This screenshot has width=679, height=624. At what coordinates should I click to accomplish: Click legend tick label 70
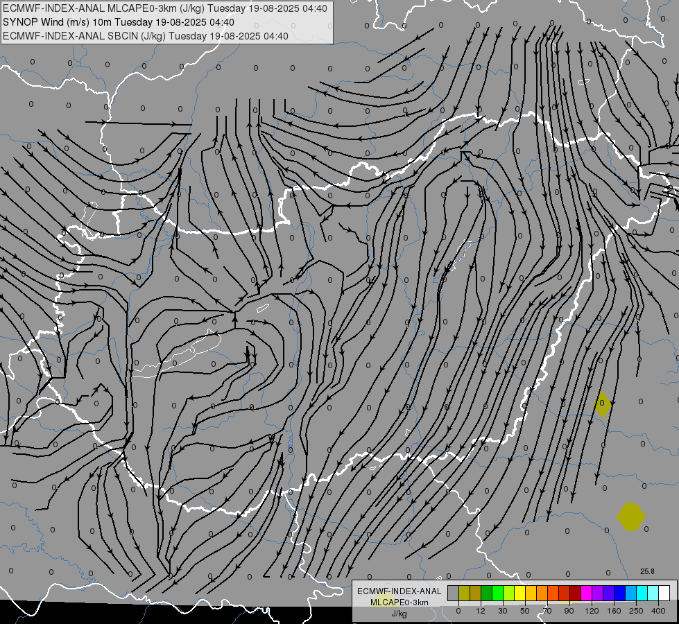point(547,611)
